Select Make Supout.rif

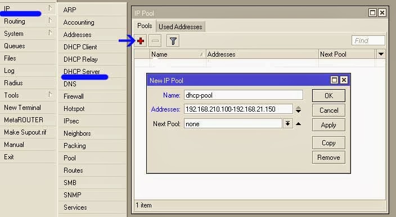coord(27,132)
